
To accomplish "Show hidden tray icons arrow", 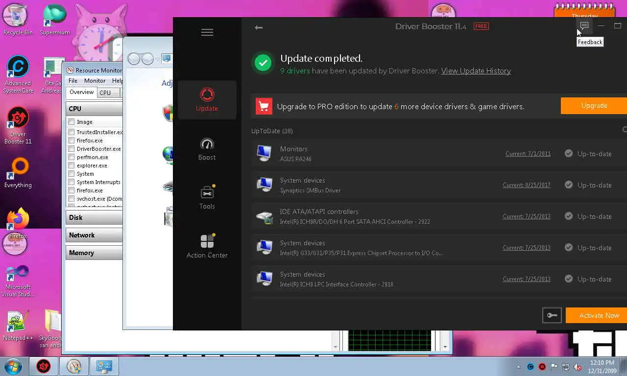I will [x=519, y=367].
